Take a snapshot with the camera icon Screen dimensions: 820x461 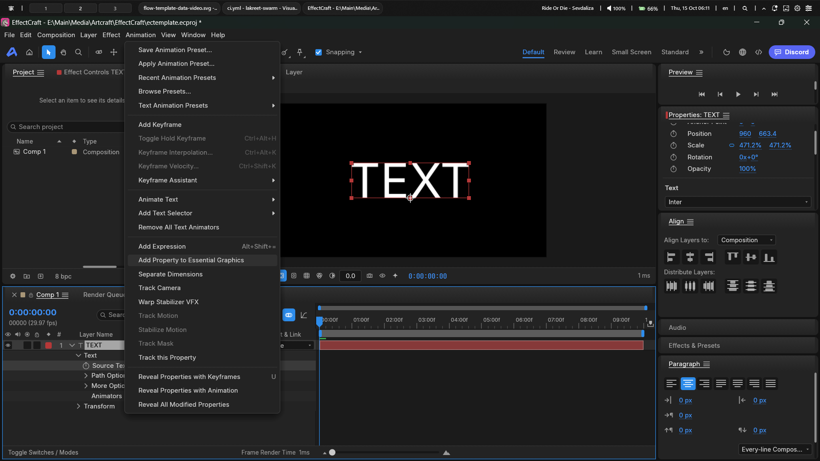click(370, 276)
